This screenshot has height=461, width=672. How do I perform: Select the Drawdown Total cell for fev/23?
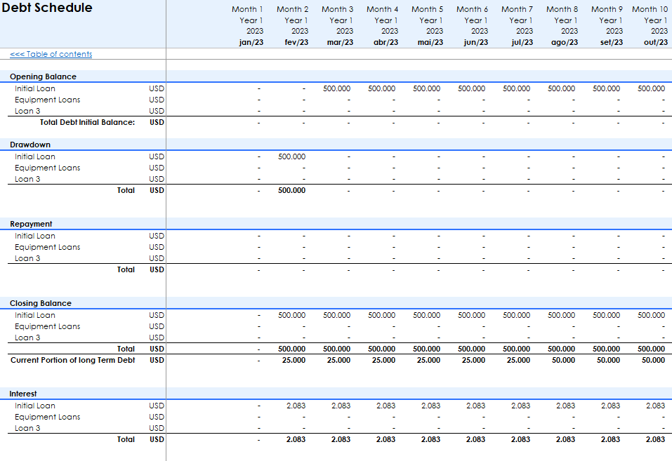(291, 190)
